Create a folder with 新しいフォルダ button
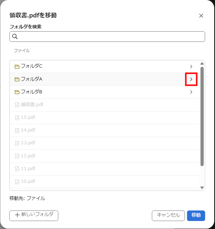215x229 pixels. click(34, 216)
